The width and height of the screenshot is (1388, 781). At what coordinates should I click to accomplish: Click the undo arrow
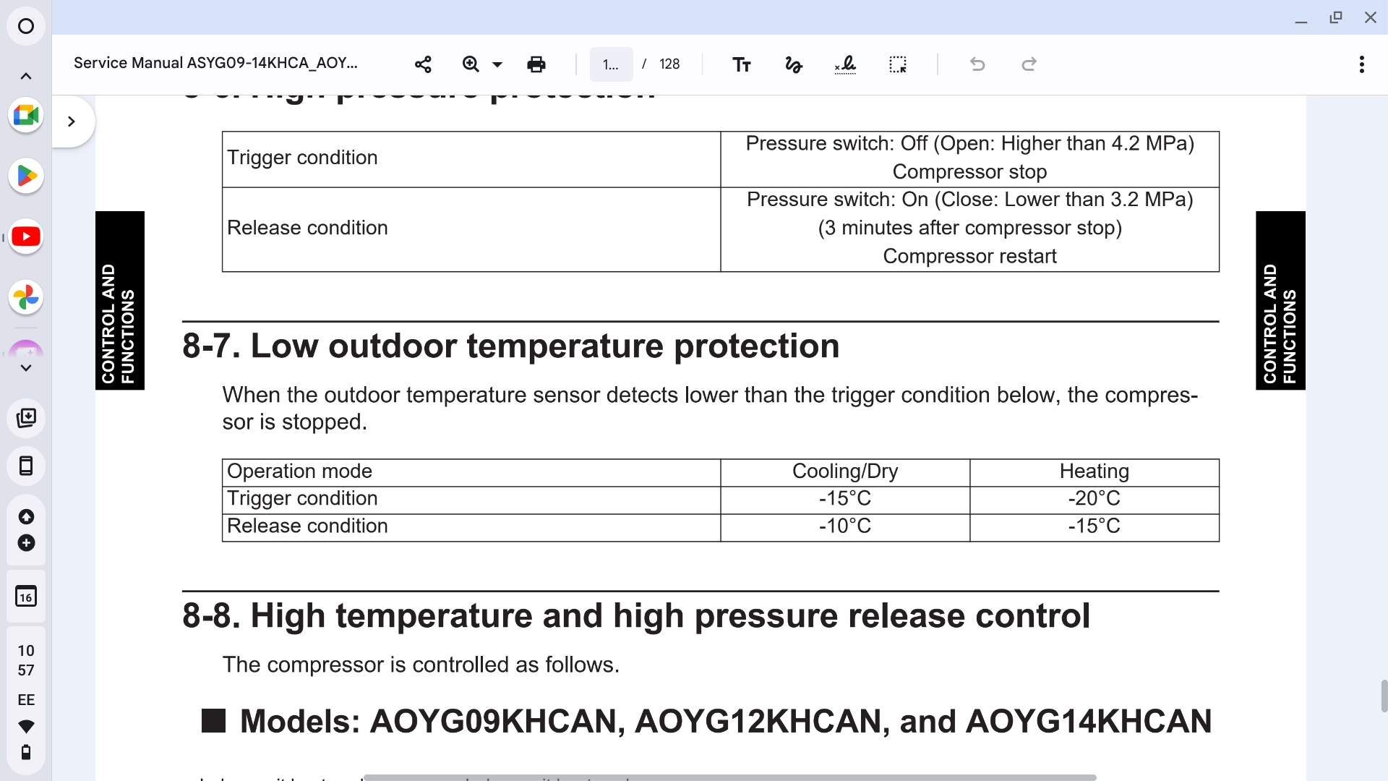(x=977, y=64)
